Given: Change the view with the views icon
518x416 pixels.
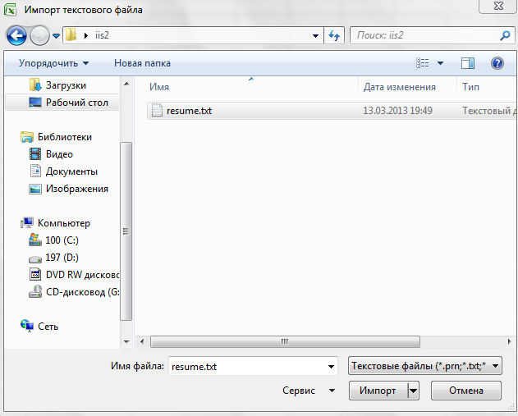Looking at the screenshot, I should (423, 62).
